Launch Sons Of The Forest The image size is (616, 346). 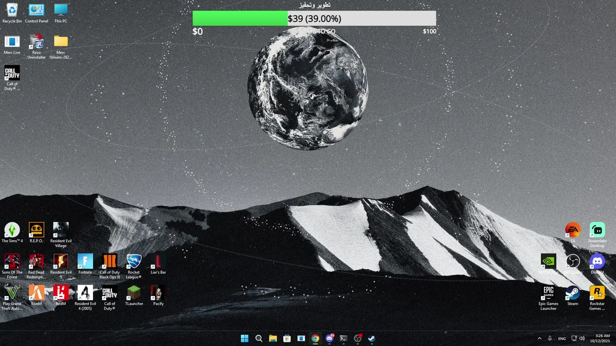12,266
